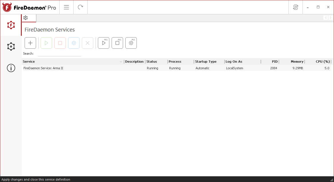Click the FireDaemon Pro logo
The width and height of the screenshot is (334, 182).
pyautogui.click(x=29, y=7)
